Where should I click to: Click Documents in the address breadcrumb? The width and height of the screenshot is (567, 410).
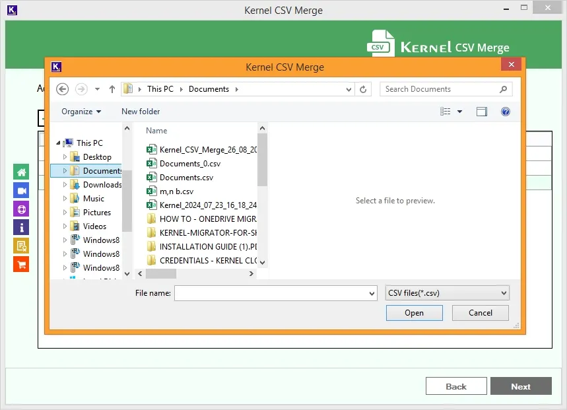pyautogui.click(x=209, y=89)
